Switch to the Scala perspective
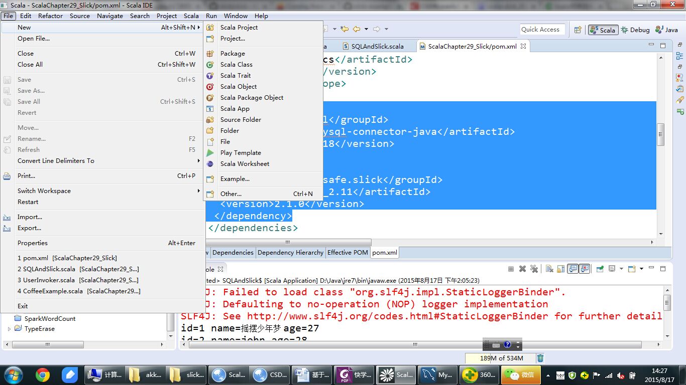 603,30
